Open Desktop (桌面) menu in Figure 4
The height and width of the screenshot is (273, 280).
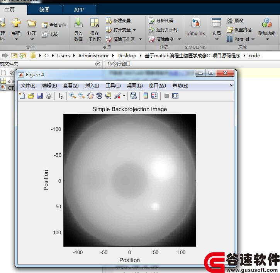(135, 86)
